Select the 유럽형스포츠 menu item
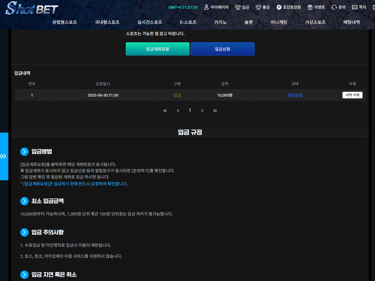 point(65,22)
